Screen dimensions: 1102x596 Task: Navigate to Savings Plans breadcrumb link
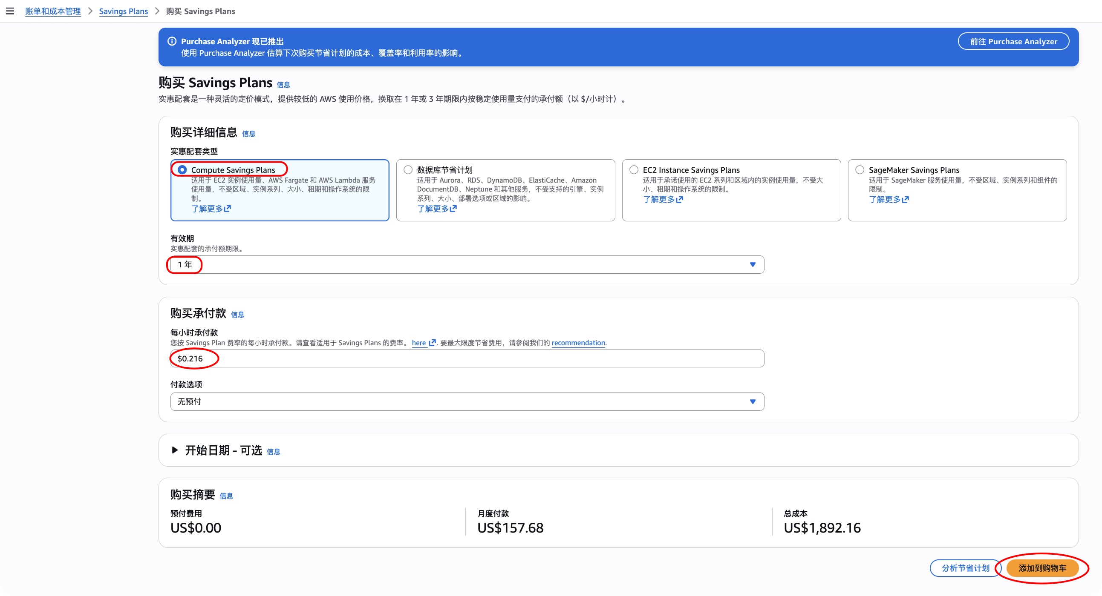click(x=123, y=11)
